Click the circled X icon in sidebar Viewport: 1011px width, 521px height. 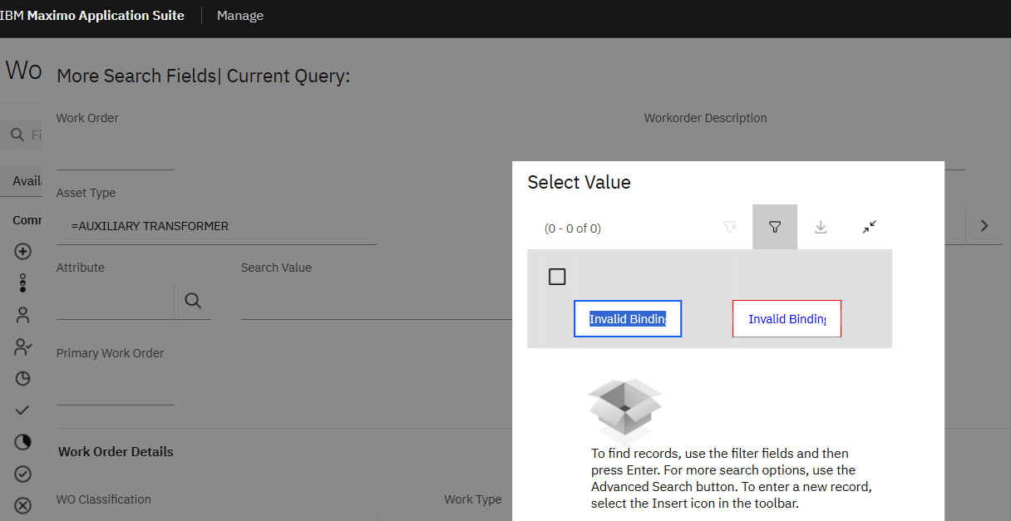23,505
